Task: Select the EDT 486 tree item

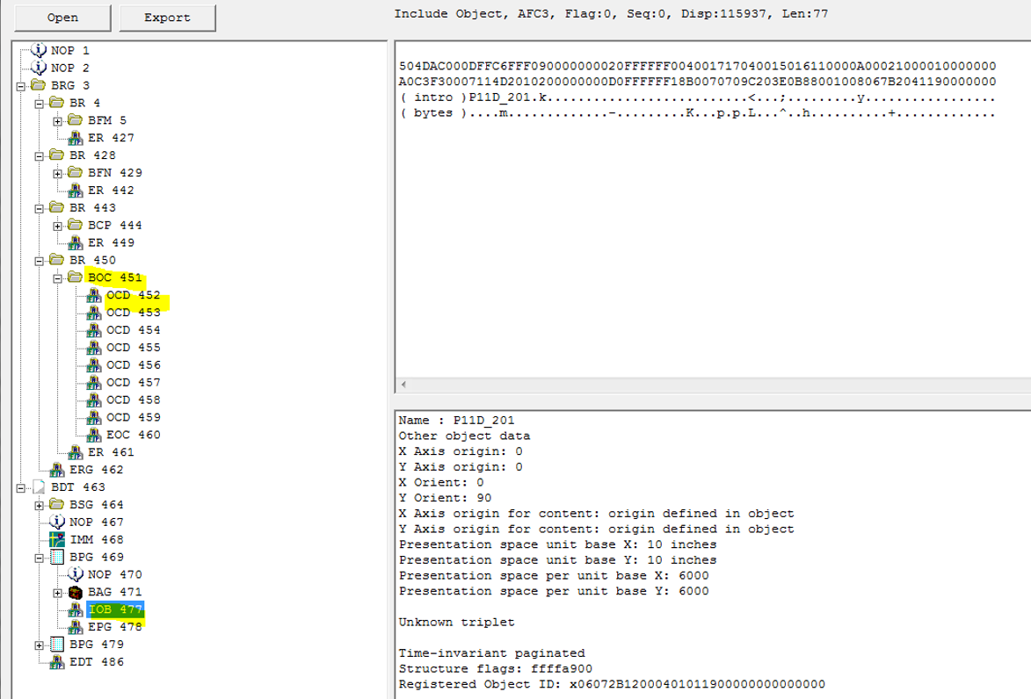Action: point(97,661)
